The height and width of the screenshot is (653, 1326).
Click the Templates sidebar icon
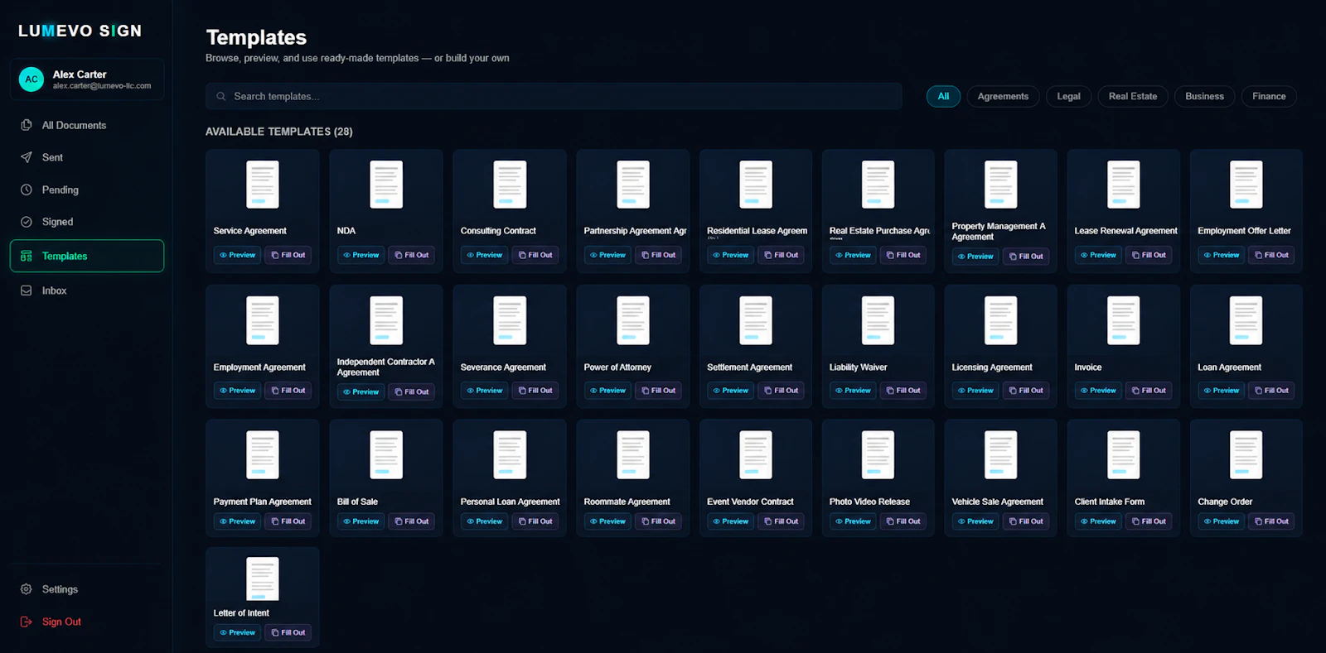(x=27, y=256)
